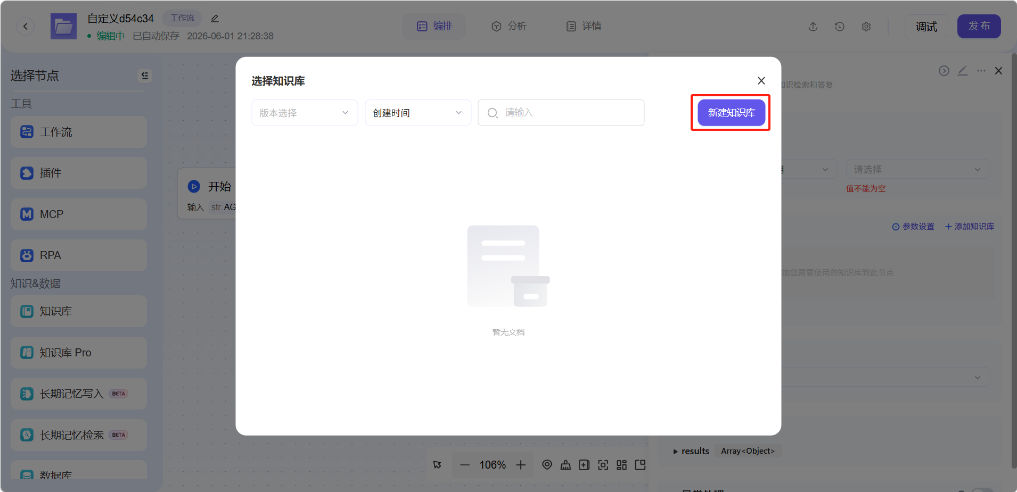Click the grid components icon

[621, 465]
